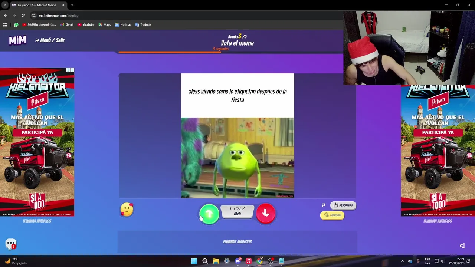475x267 pixels.
Task: Toggle game sound with the speaker icon
Action: 462,246
